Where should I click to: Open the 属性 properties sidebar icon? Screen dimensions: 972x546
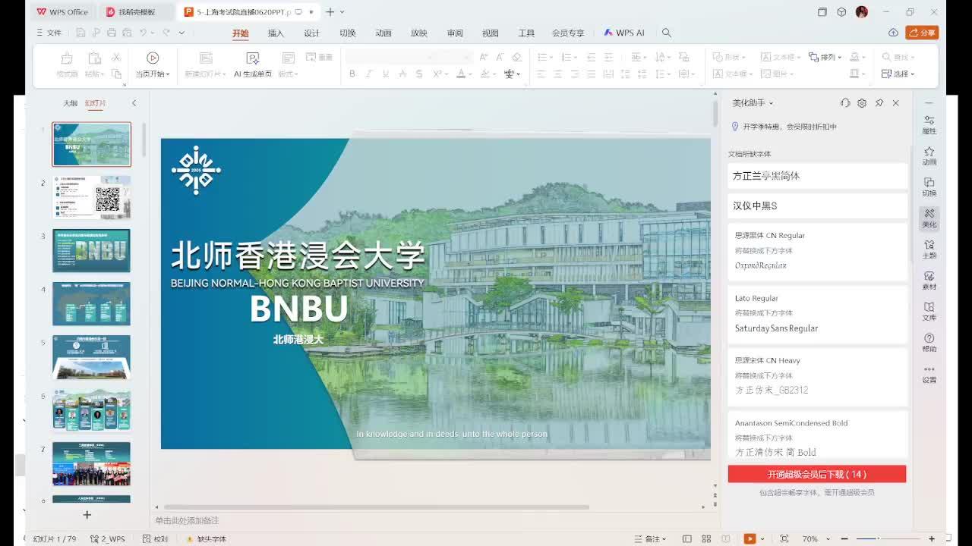(x=929, y=125)
